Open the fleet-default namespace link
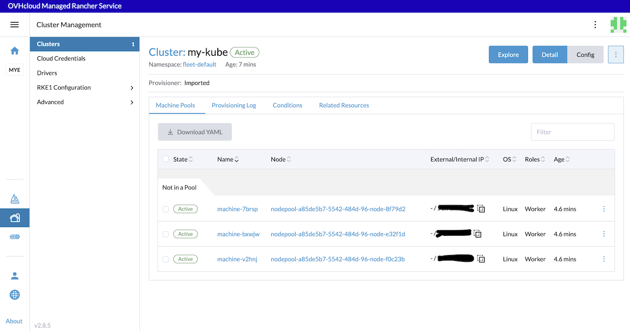 [199, 64]
